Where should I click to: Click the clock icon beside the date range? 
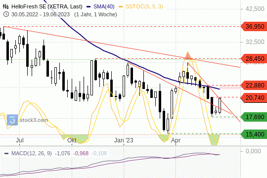pos(6,14)
